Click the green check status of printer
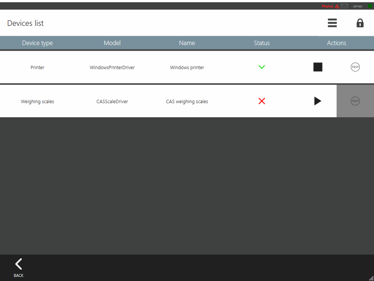 [262, 67]
